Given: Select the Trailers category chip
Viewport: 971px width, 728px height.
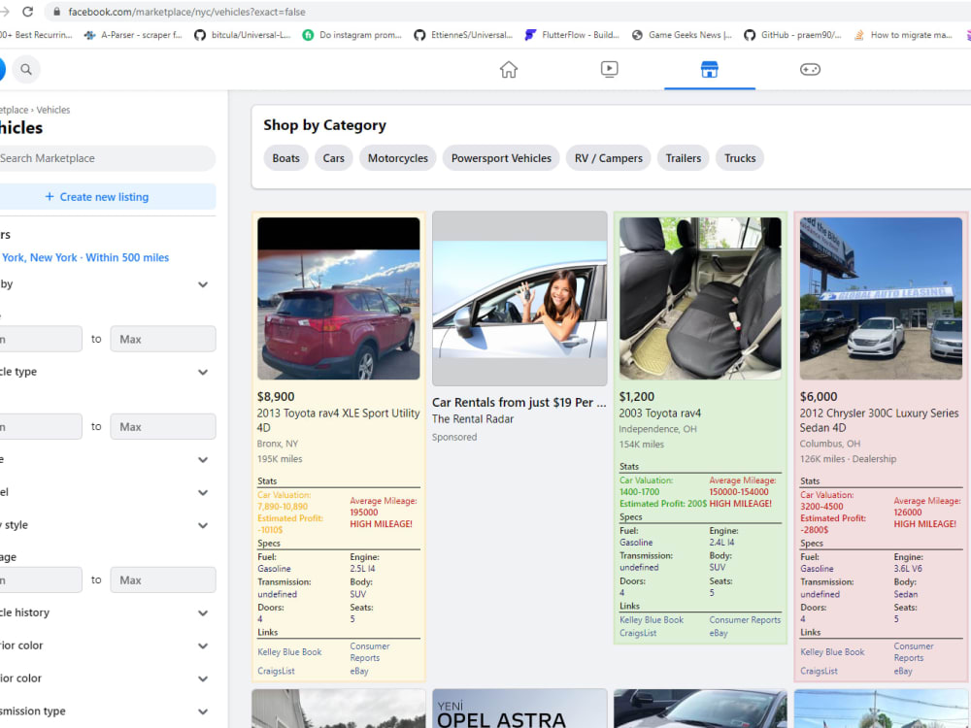Looking at the screenshot, I should pyautogui.click(x=684, y=158).
